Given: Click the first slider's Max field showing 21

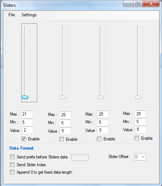Looking at the screenshot, I should click(x=27, y=114).
